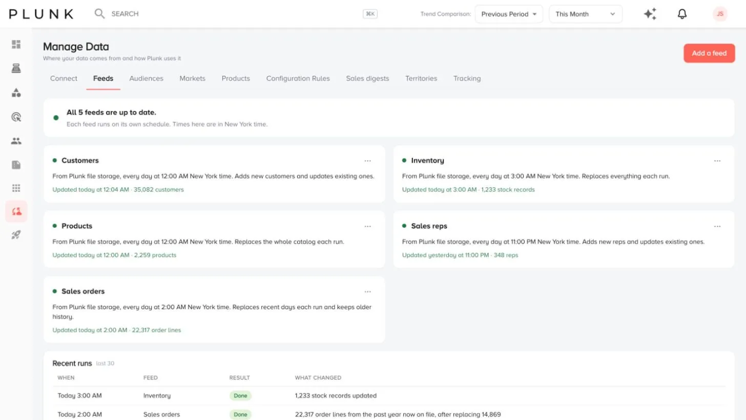
Task: Click the 'Today 3:00 AM' run row
Action: 389,396
